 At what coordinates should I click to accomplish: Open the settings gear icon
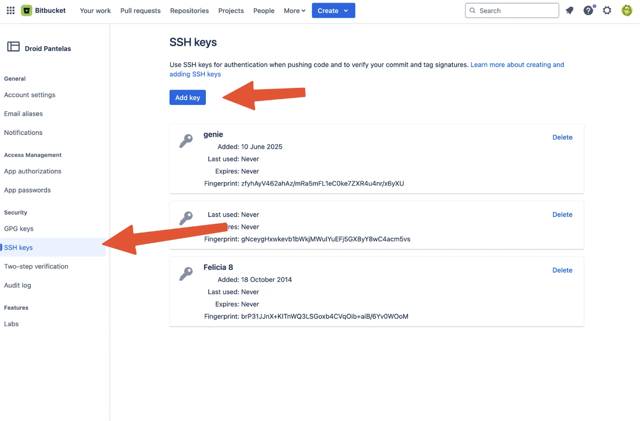tap(607, 10)
